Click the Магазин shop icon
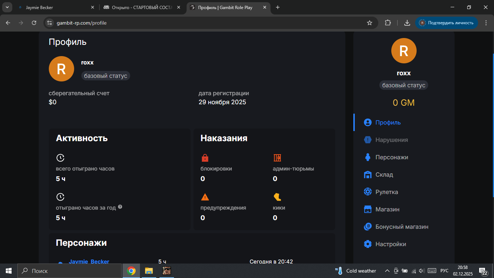 [x=368, y=209]
